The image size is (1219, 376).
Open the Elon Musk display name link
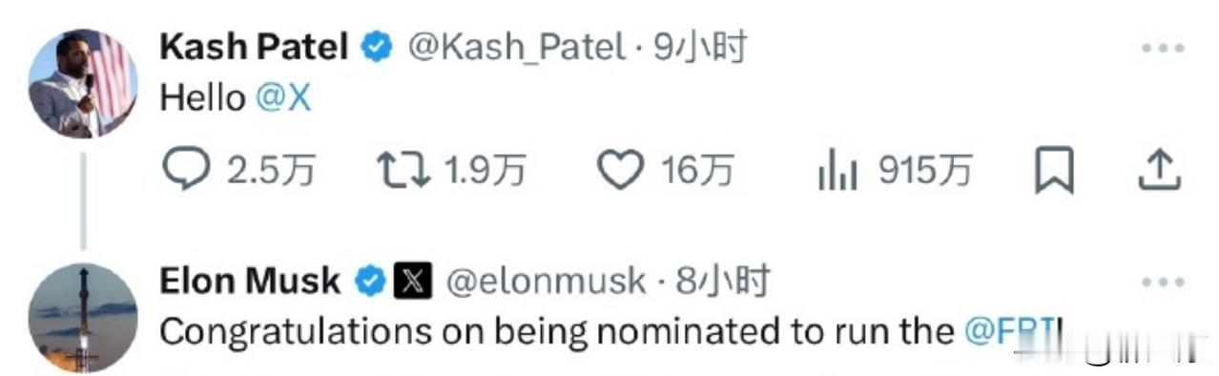point(250,282)
